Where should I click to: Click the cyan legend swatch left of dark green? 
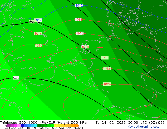coord(36,126)
